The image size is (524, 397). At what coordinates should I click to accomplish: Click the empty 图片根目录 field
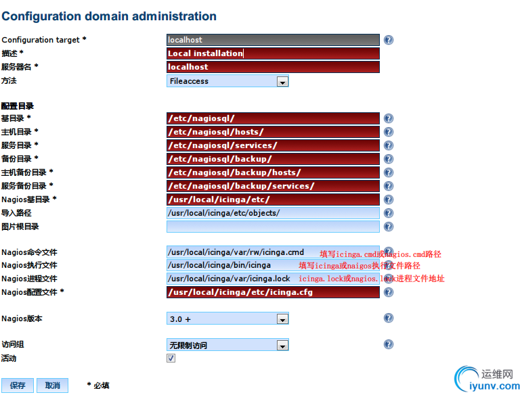pyautogui.click(x=273, y=227)
